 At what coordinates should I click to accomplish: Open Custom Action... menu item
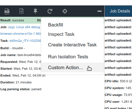pos(72,67)
